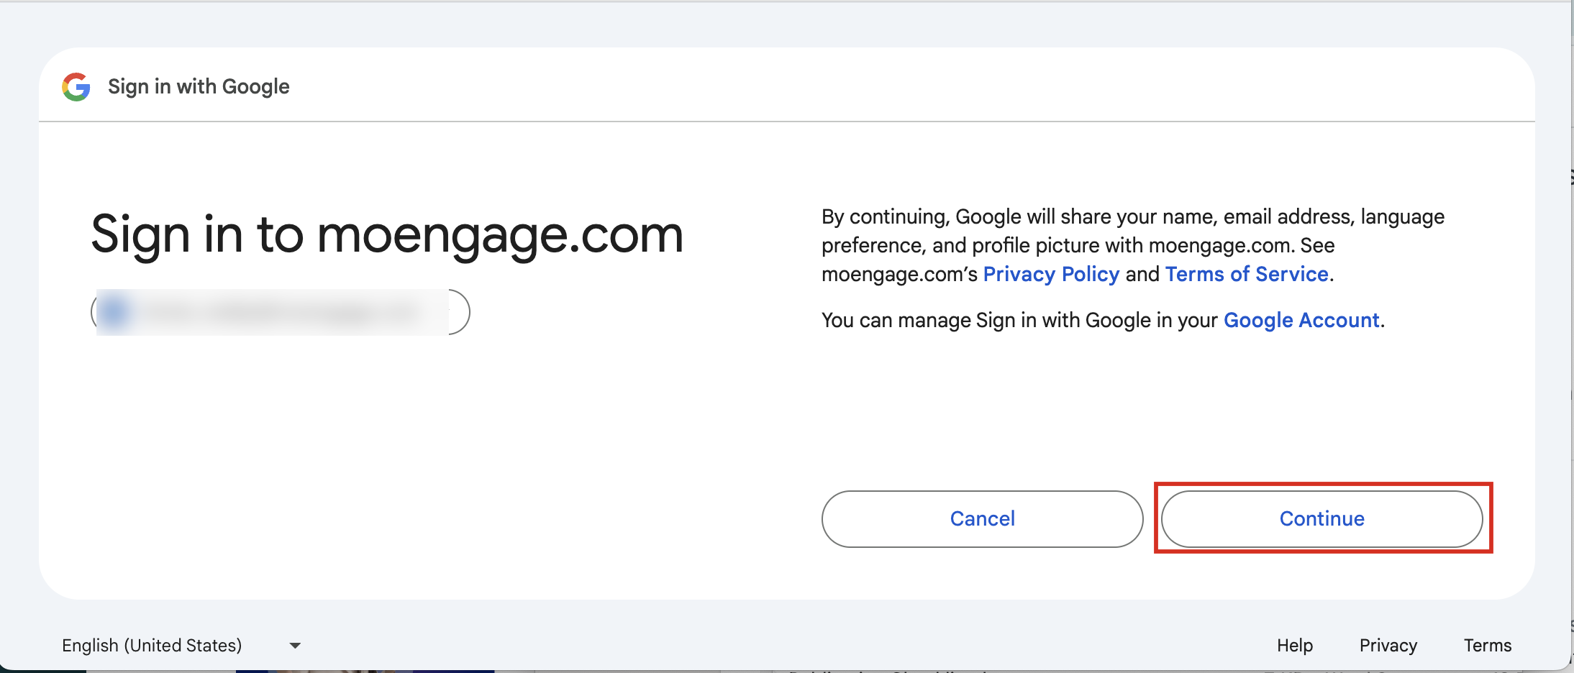Open the footer Terms link
The width and height of the screenshot is (1574, 673).
[x=1487, y=646]
